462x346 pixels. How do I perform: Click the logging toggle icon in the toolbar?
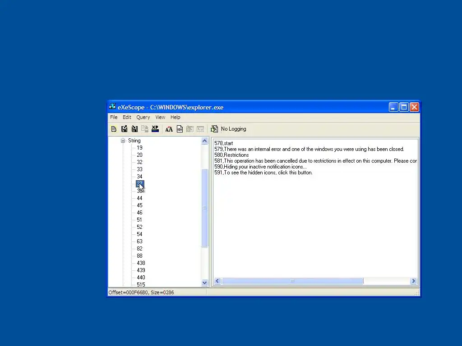pos(214,129)
